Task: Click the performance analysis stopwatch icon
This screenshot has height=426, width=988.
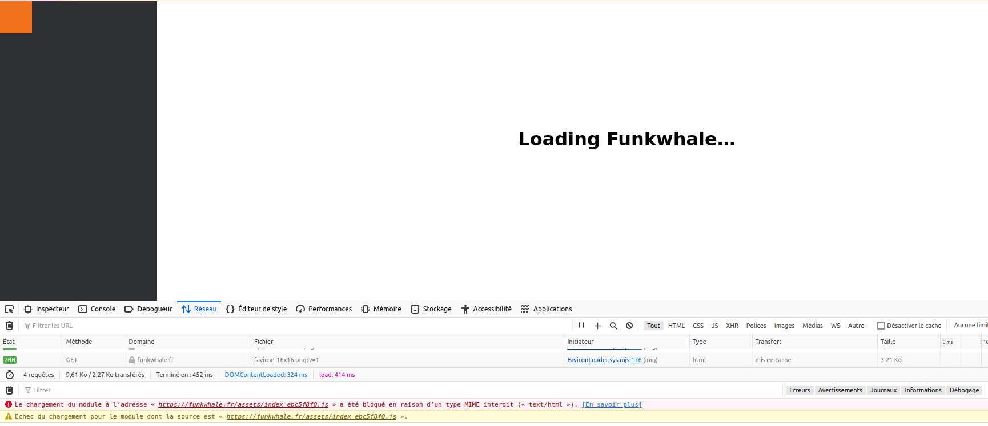Action: (10, 375)
